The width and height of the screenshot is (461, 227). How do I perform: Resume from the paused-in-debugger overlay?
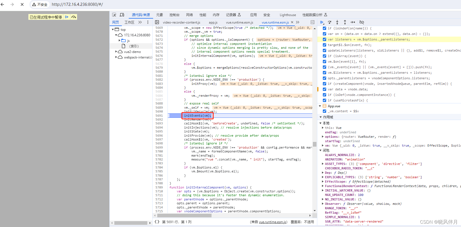tap(67, 17)
